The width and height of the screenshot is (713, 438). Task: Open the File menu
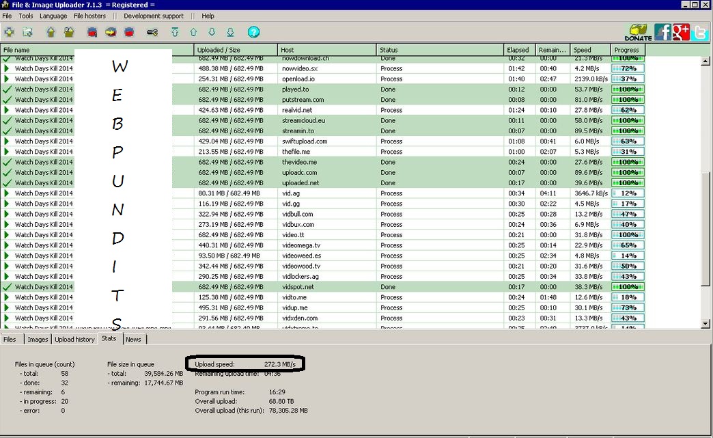tap(7, 16)
